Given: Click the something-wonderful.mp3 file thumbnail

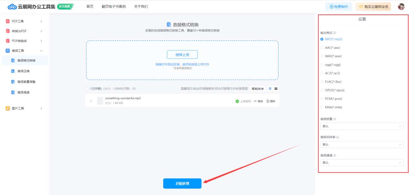Looking at the screenshot, I should 100,101.
